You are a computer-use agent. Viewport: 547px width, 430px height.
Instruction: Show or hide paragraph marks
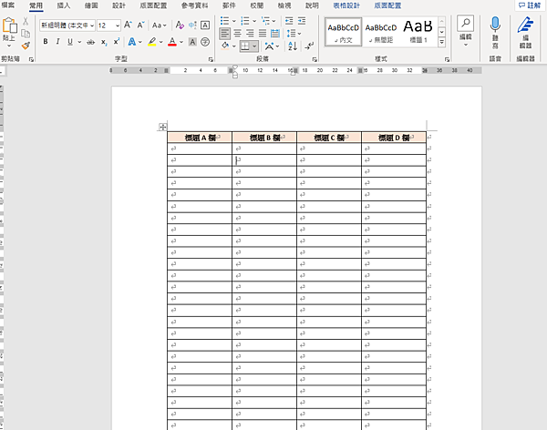click(309, 46)
